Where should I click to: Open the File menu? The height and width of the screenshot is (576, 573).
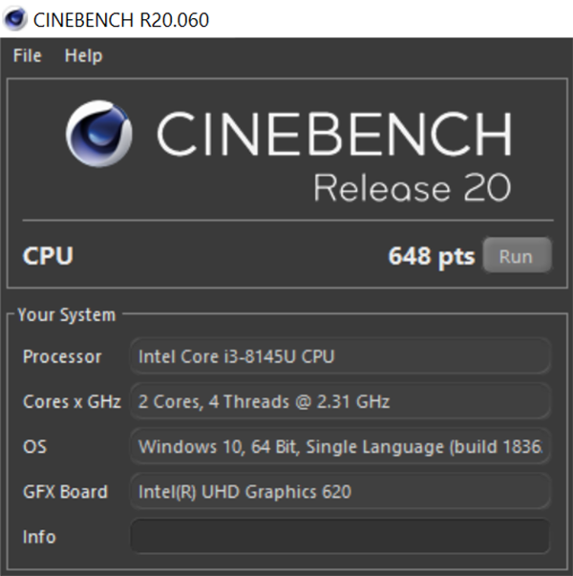point(27,56)
